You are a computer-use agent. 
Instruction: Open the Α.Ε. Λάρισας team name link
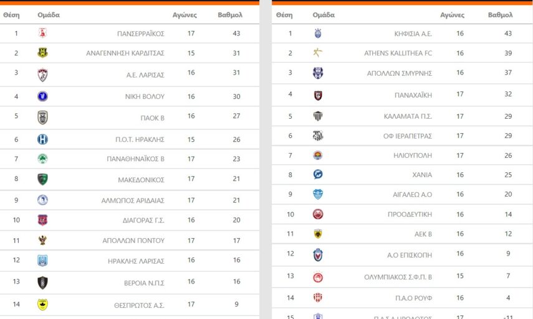coord(145,75)
